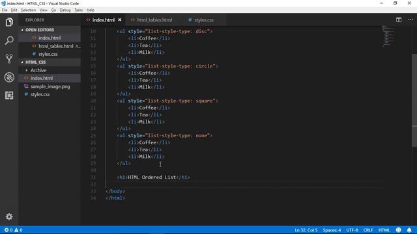Open the Source Control view
The image size is (417, 234).
(x=9, y=58)
